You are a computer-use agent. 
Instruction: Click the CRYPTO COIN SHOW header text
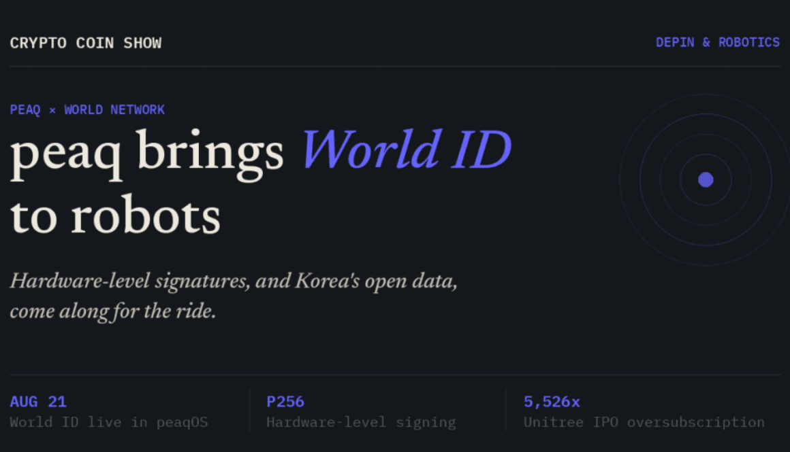(x=86, y=44)
